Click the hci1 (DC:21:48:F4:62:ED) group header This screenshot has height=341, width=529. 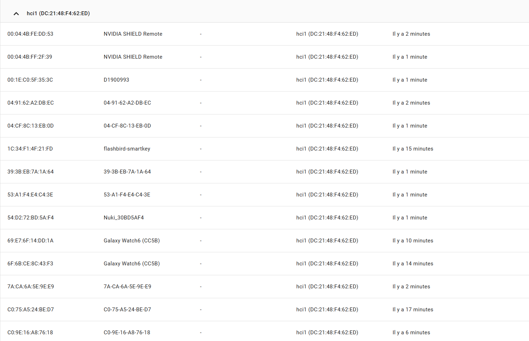click(264, 13)
